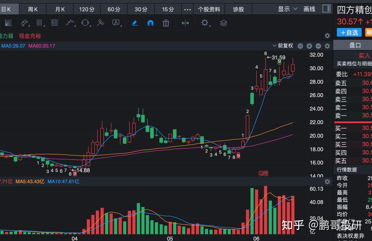This screenshot has width=372, height=241.
Task: Click the trash icon to delete drawings
Action: click(x=166, y=23)
